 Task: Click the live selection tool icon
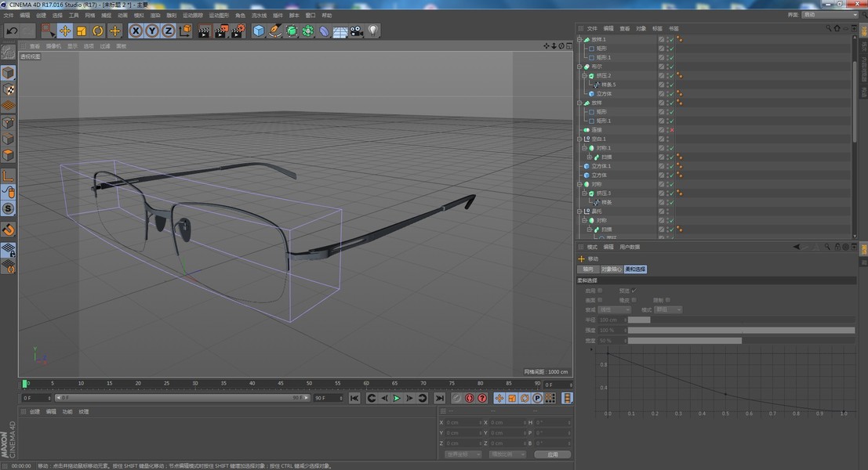(48, 31)
